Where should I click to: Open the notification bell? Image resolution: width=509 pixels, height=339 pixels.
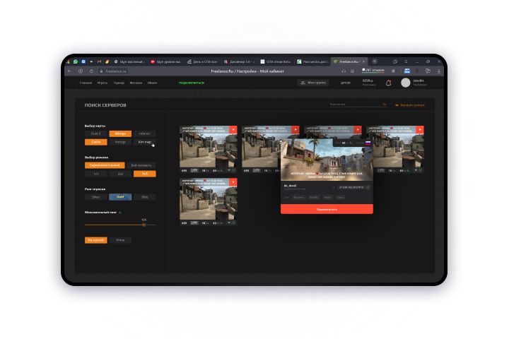tap(388, 83)
